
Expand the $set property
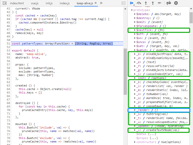tap(135, 46)
